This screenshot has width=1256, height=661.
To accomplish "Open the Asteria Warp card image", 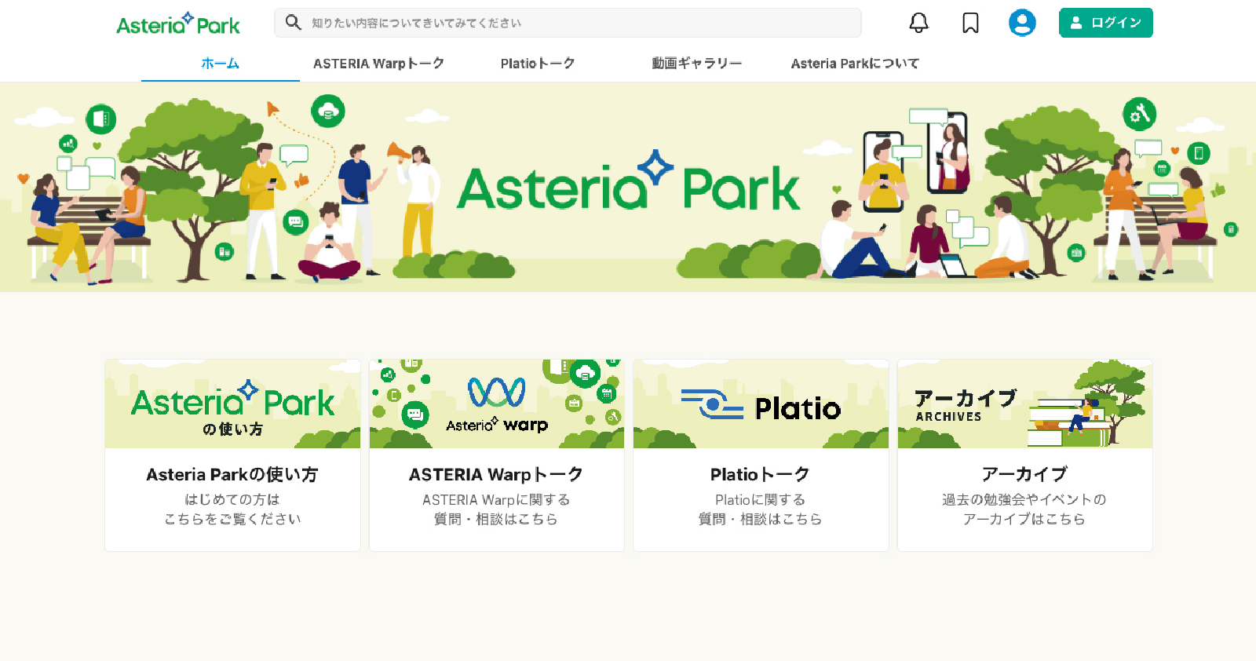I will click(497, 404).
